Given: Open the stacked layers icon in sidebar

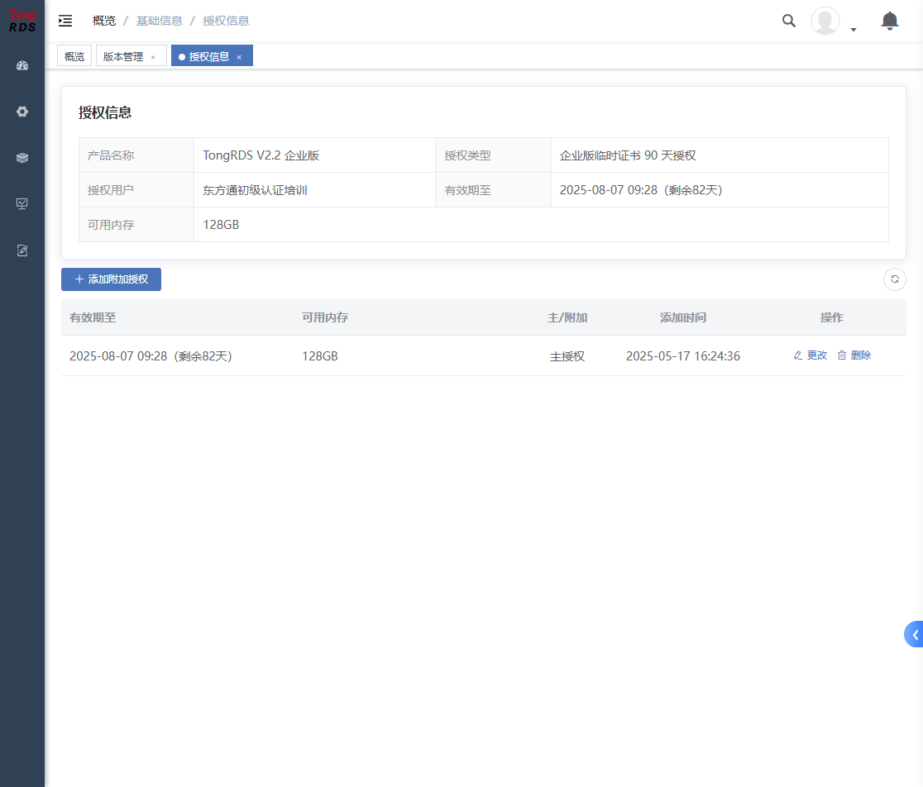Looking at the screenshot, I should [22, 158].
